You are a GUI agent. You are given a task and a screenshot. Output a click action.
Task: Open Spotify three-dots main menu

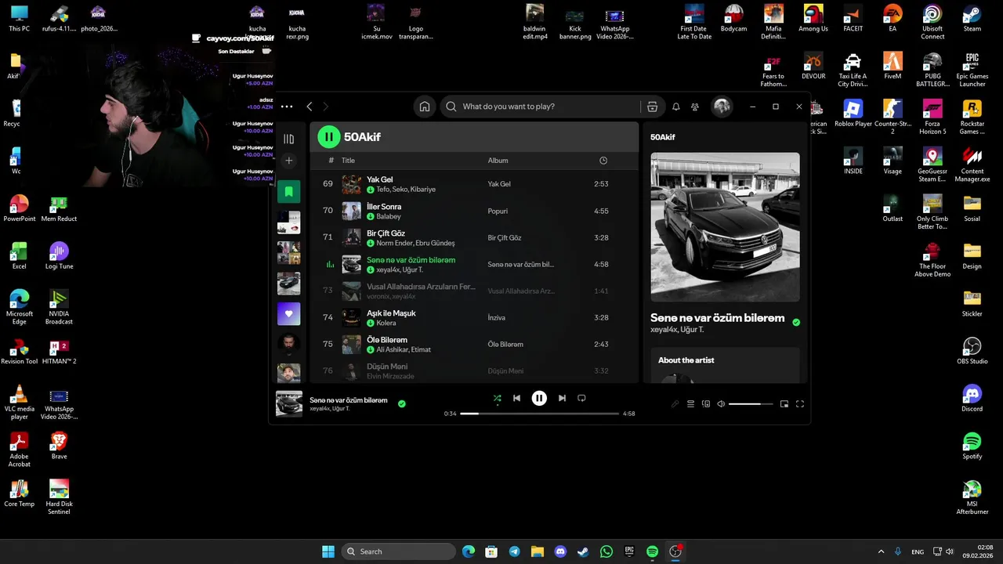pyautogui.click(x=287, y=107)
